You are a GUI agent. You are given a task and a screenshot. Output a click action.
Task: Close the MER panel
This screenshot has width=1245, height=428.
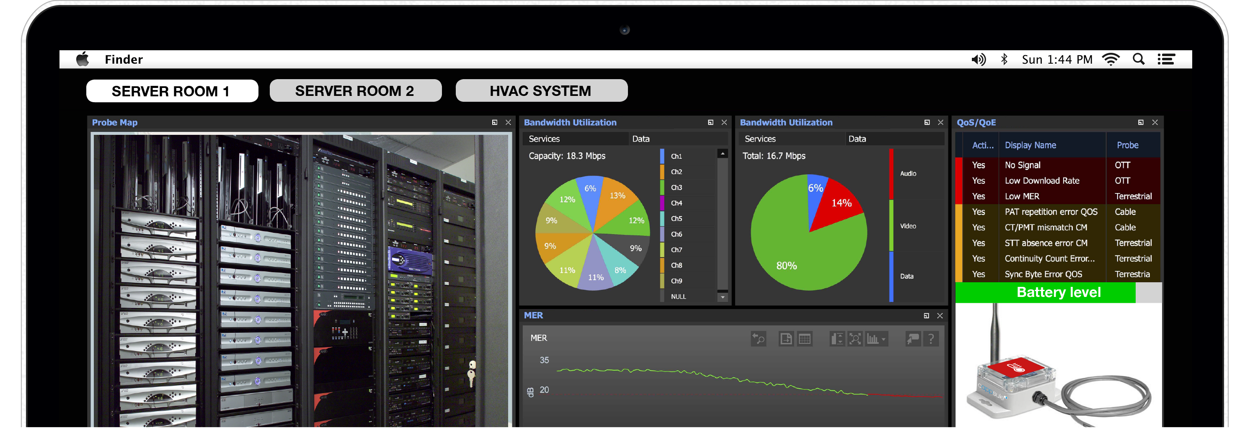pos(940,315)
